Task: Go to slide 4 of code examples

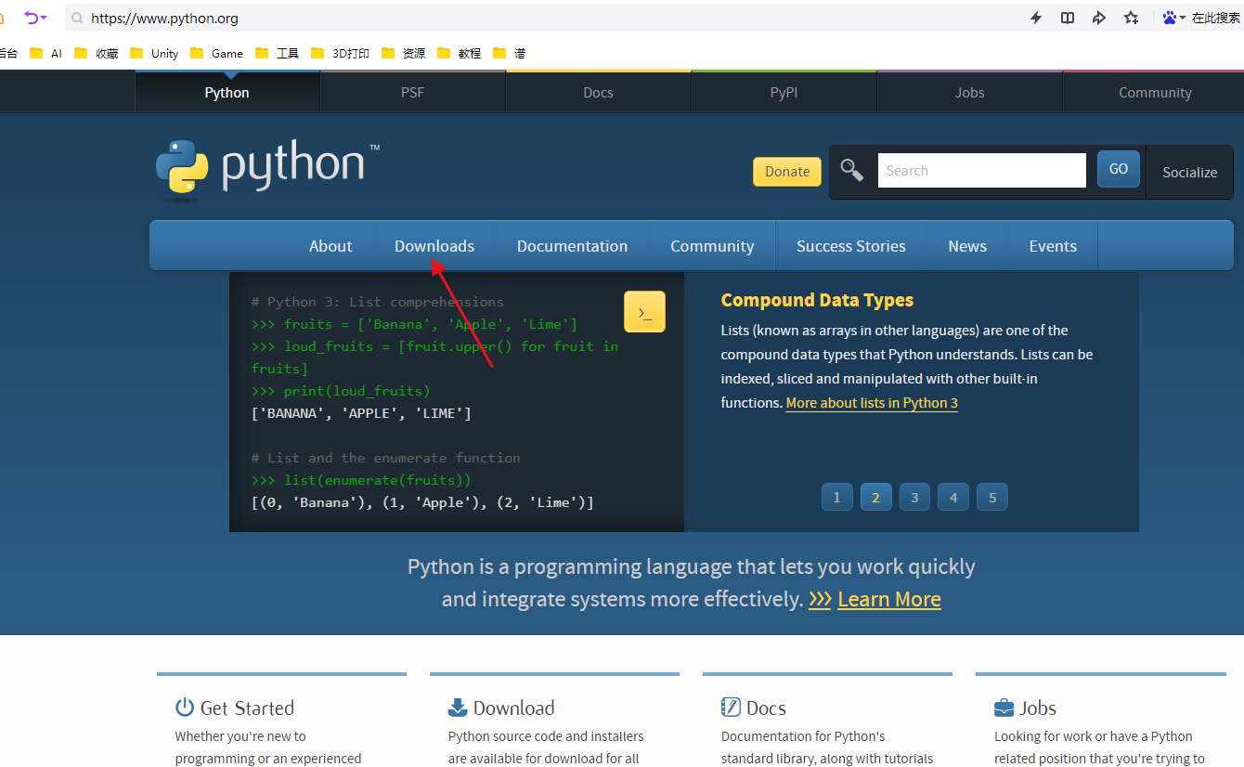Action: click(953, 497)
